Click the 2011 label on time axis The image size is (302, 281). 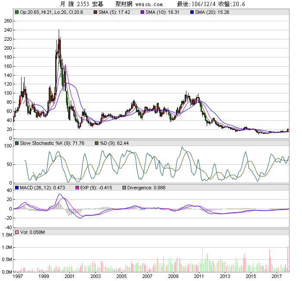pyautogui.click(x=199, y=276)
